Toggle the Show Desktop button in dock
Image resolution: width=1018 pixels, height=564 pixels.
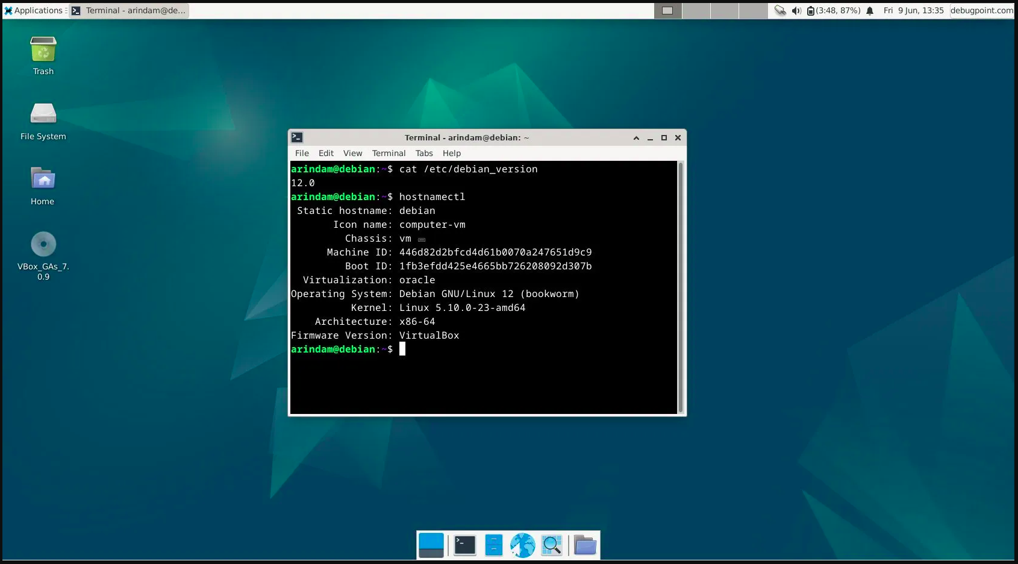[x=431, y=545]
